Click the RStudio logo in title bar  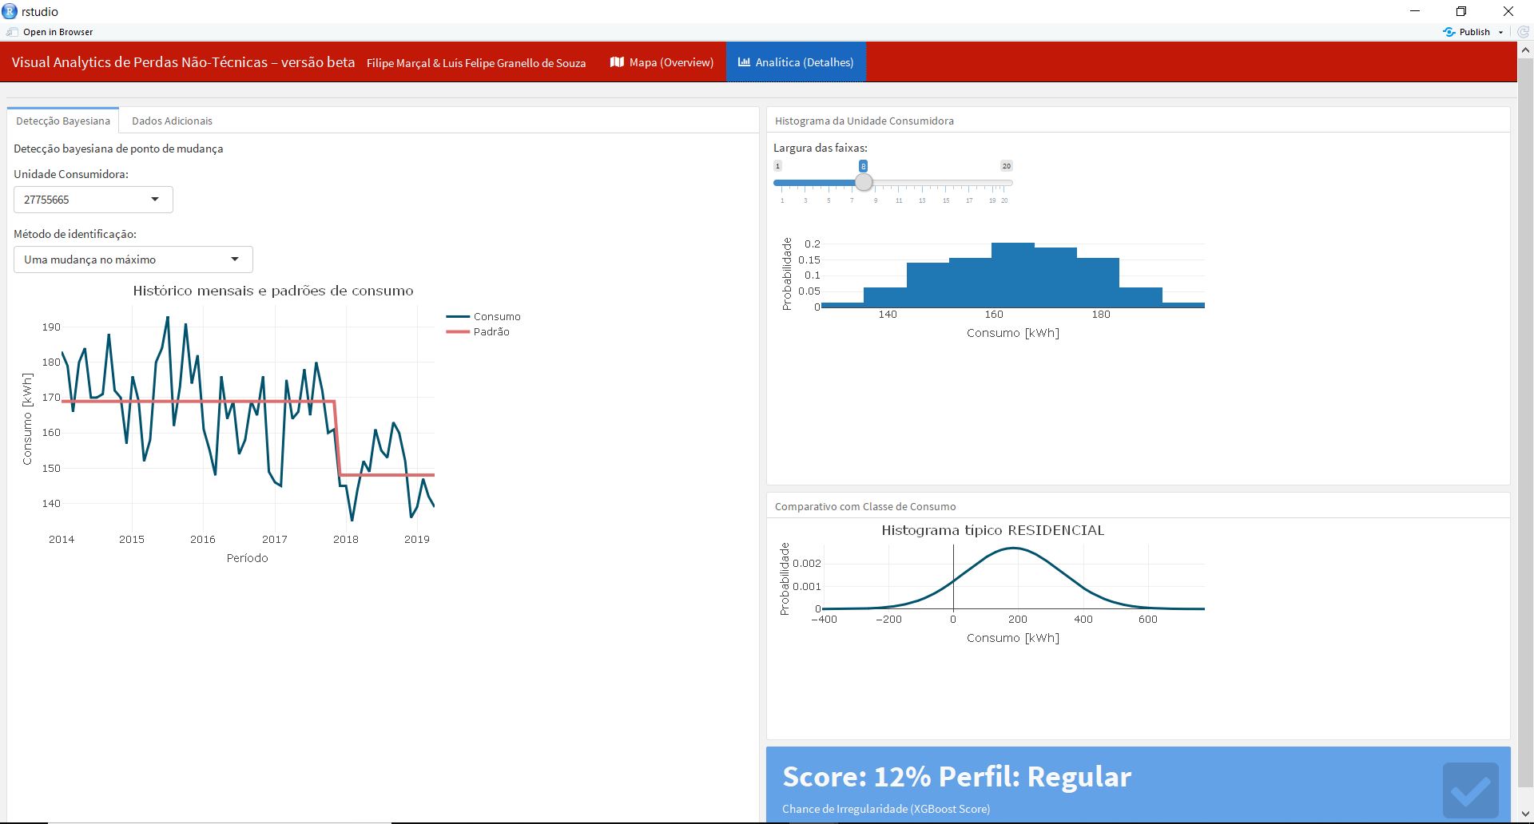coord(10,11)
